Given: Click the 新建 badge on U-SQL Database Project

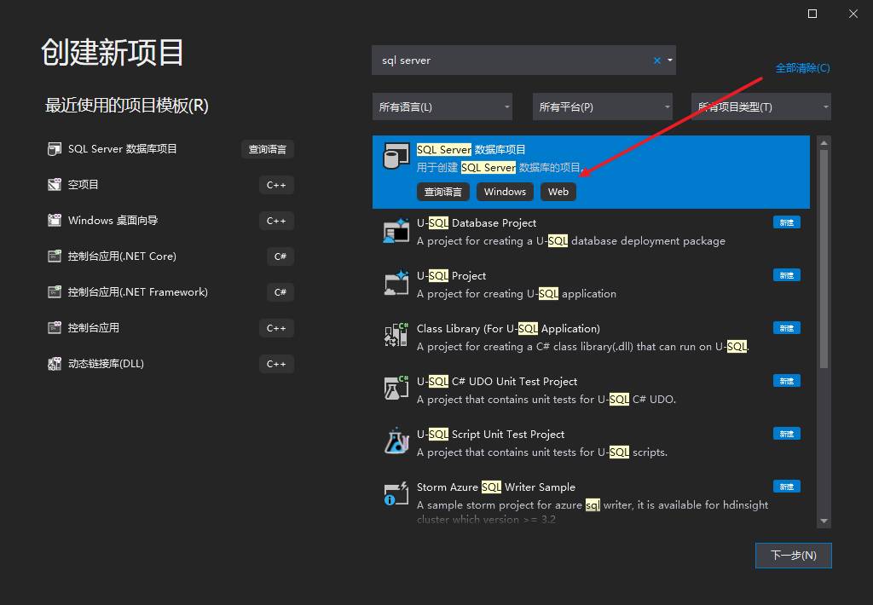Looking at the screenshot, I should pyautogui.click(x=787, y=222).
